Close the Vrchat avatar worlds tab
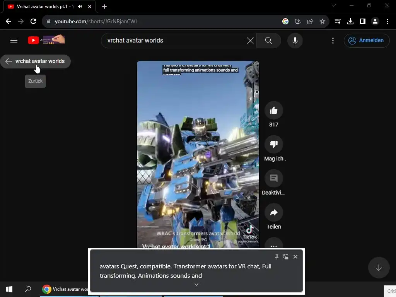 tap(90, 7)
